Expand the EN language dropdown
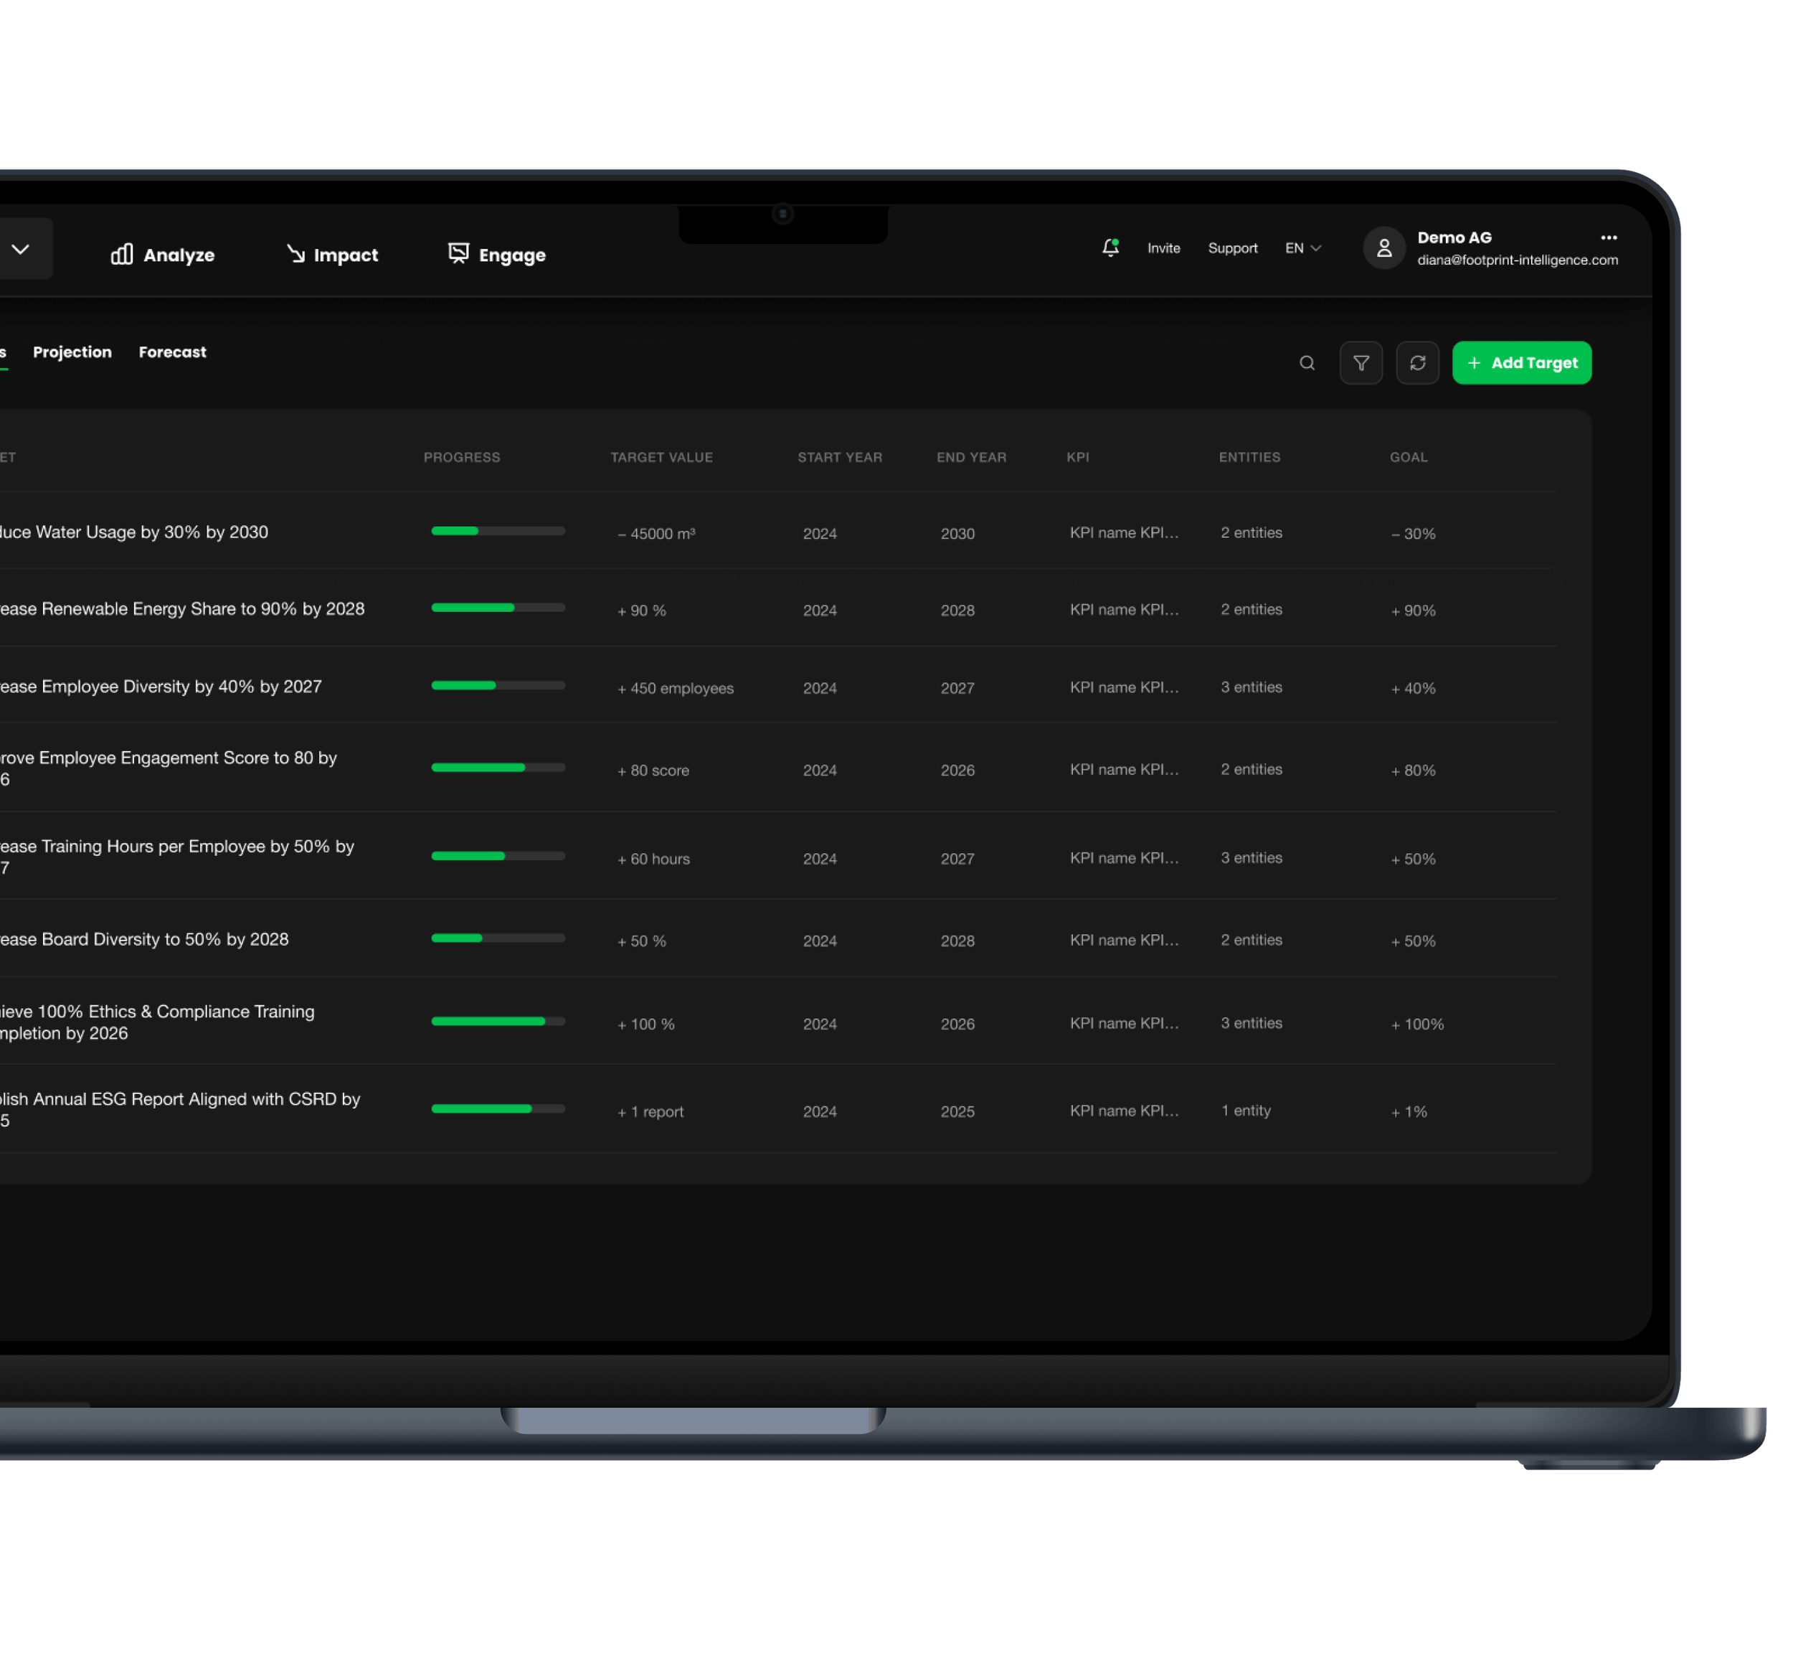Screen dimensions: 1793x1671 pos(1303,248)
